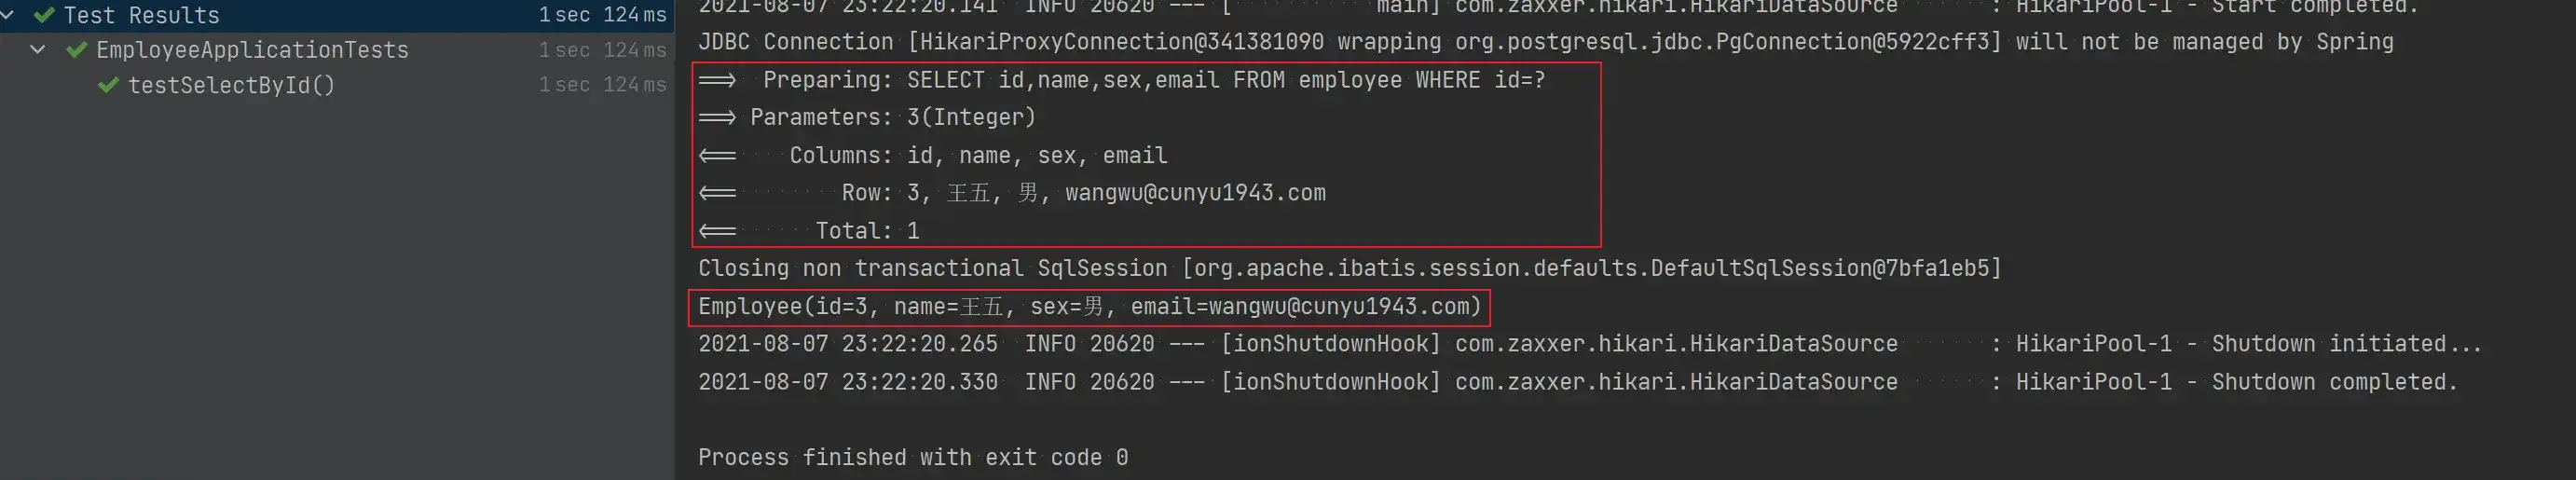Click the Total: 1 log line
The height and width of the screenshot is (480, 2576).
(808, 231)
